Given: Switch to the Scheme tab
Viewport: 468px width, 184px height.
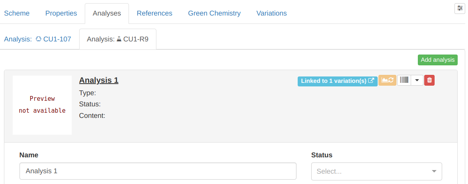Looking at the screenshot, I should tap(17, 13).
